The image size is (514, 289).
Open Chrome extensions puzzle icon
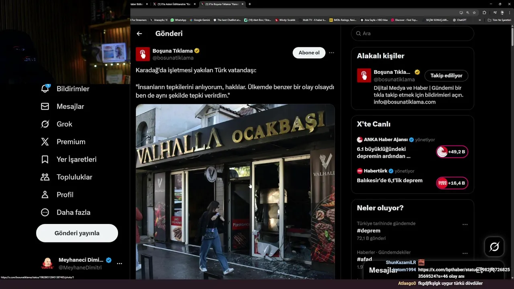click(x=484, y=12)
